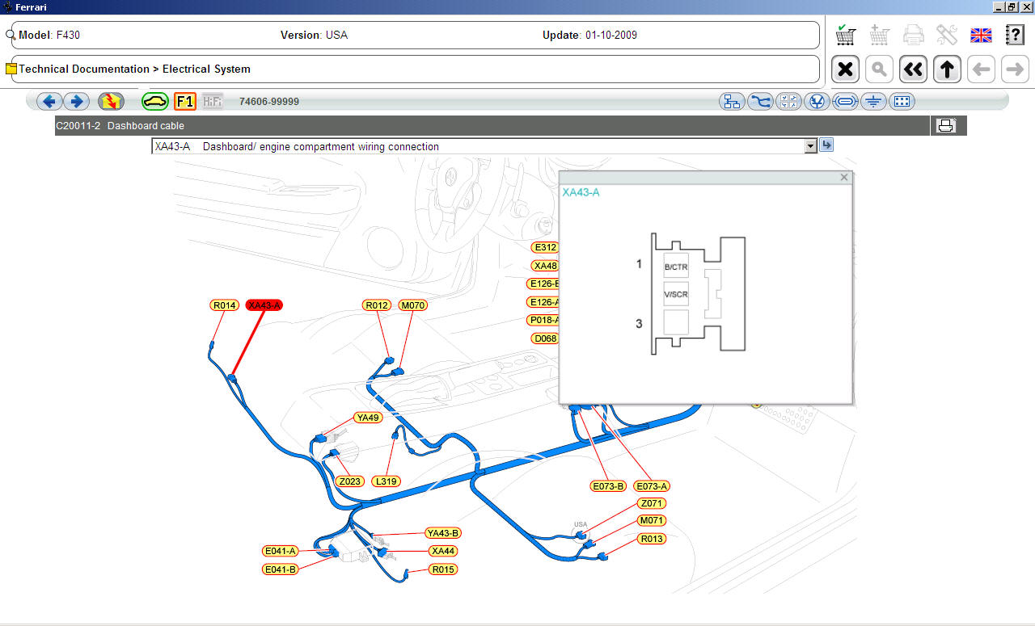Click the XA43-A popup title text
This screenshot has width=1035, height=626.
coord(581,192)
